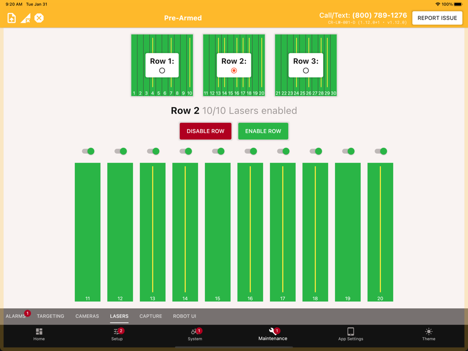Click the laser 20 green bar
This screenshot has width=468, height=351.
pos(380,232)
